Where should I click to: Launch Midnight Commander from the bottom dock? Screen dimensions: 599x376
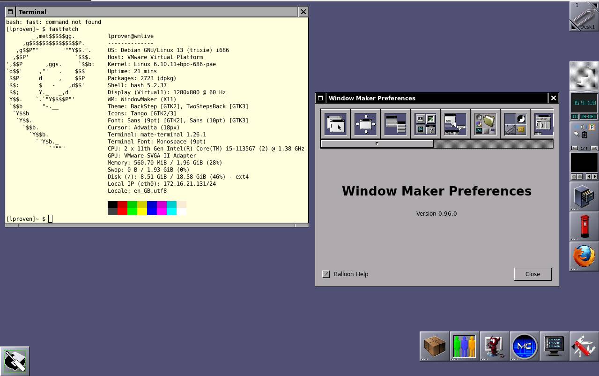coord(524,346)
